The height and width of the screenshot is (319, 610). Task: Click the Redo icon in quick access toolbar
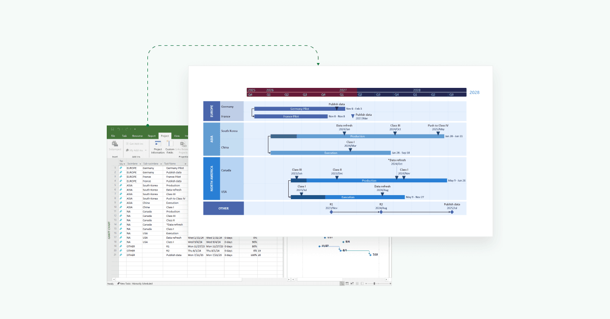pos(127,129)
